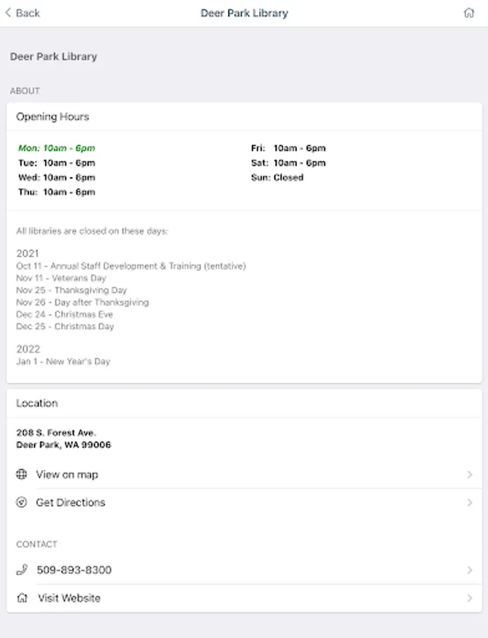Tap the home icon in the top bar
Image resolution: width=488 pixels, height=638 pixels.
pyautogui.click(x=468, y=13)
